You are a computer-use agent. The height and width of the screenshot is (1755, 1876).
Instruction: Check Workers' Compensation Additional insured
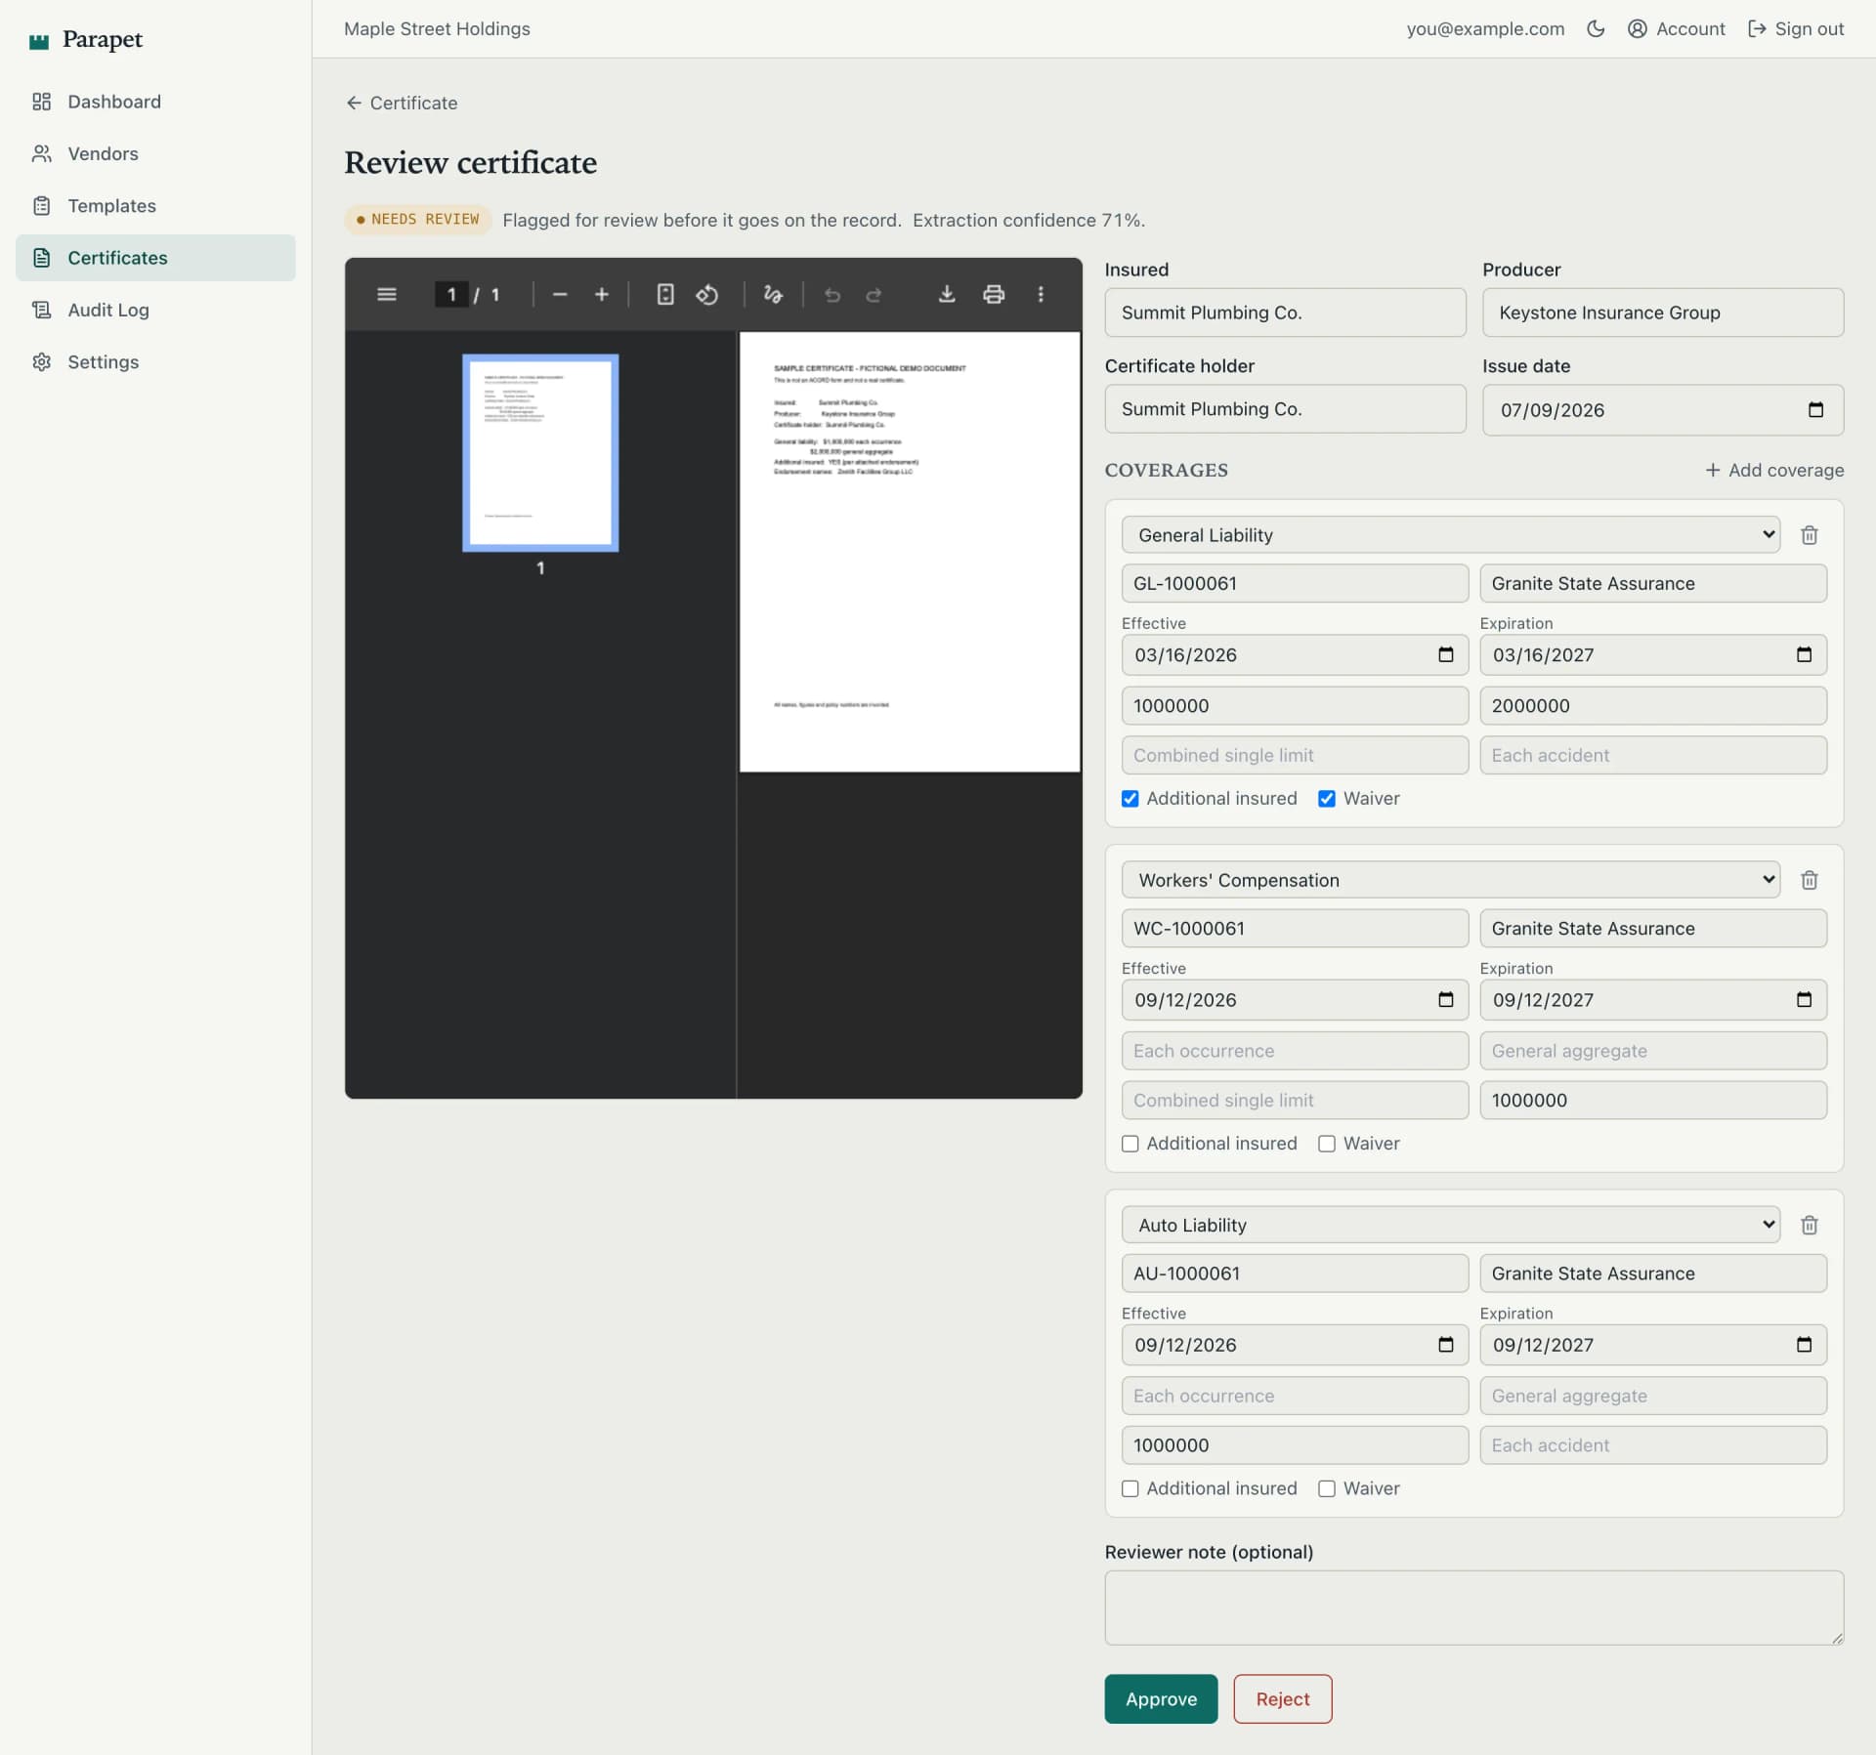pos(1130,1144)
